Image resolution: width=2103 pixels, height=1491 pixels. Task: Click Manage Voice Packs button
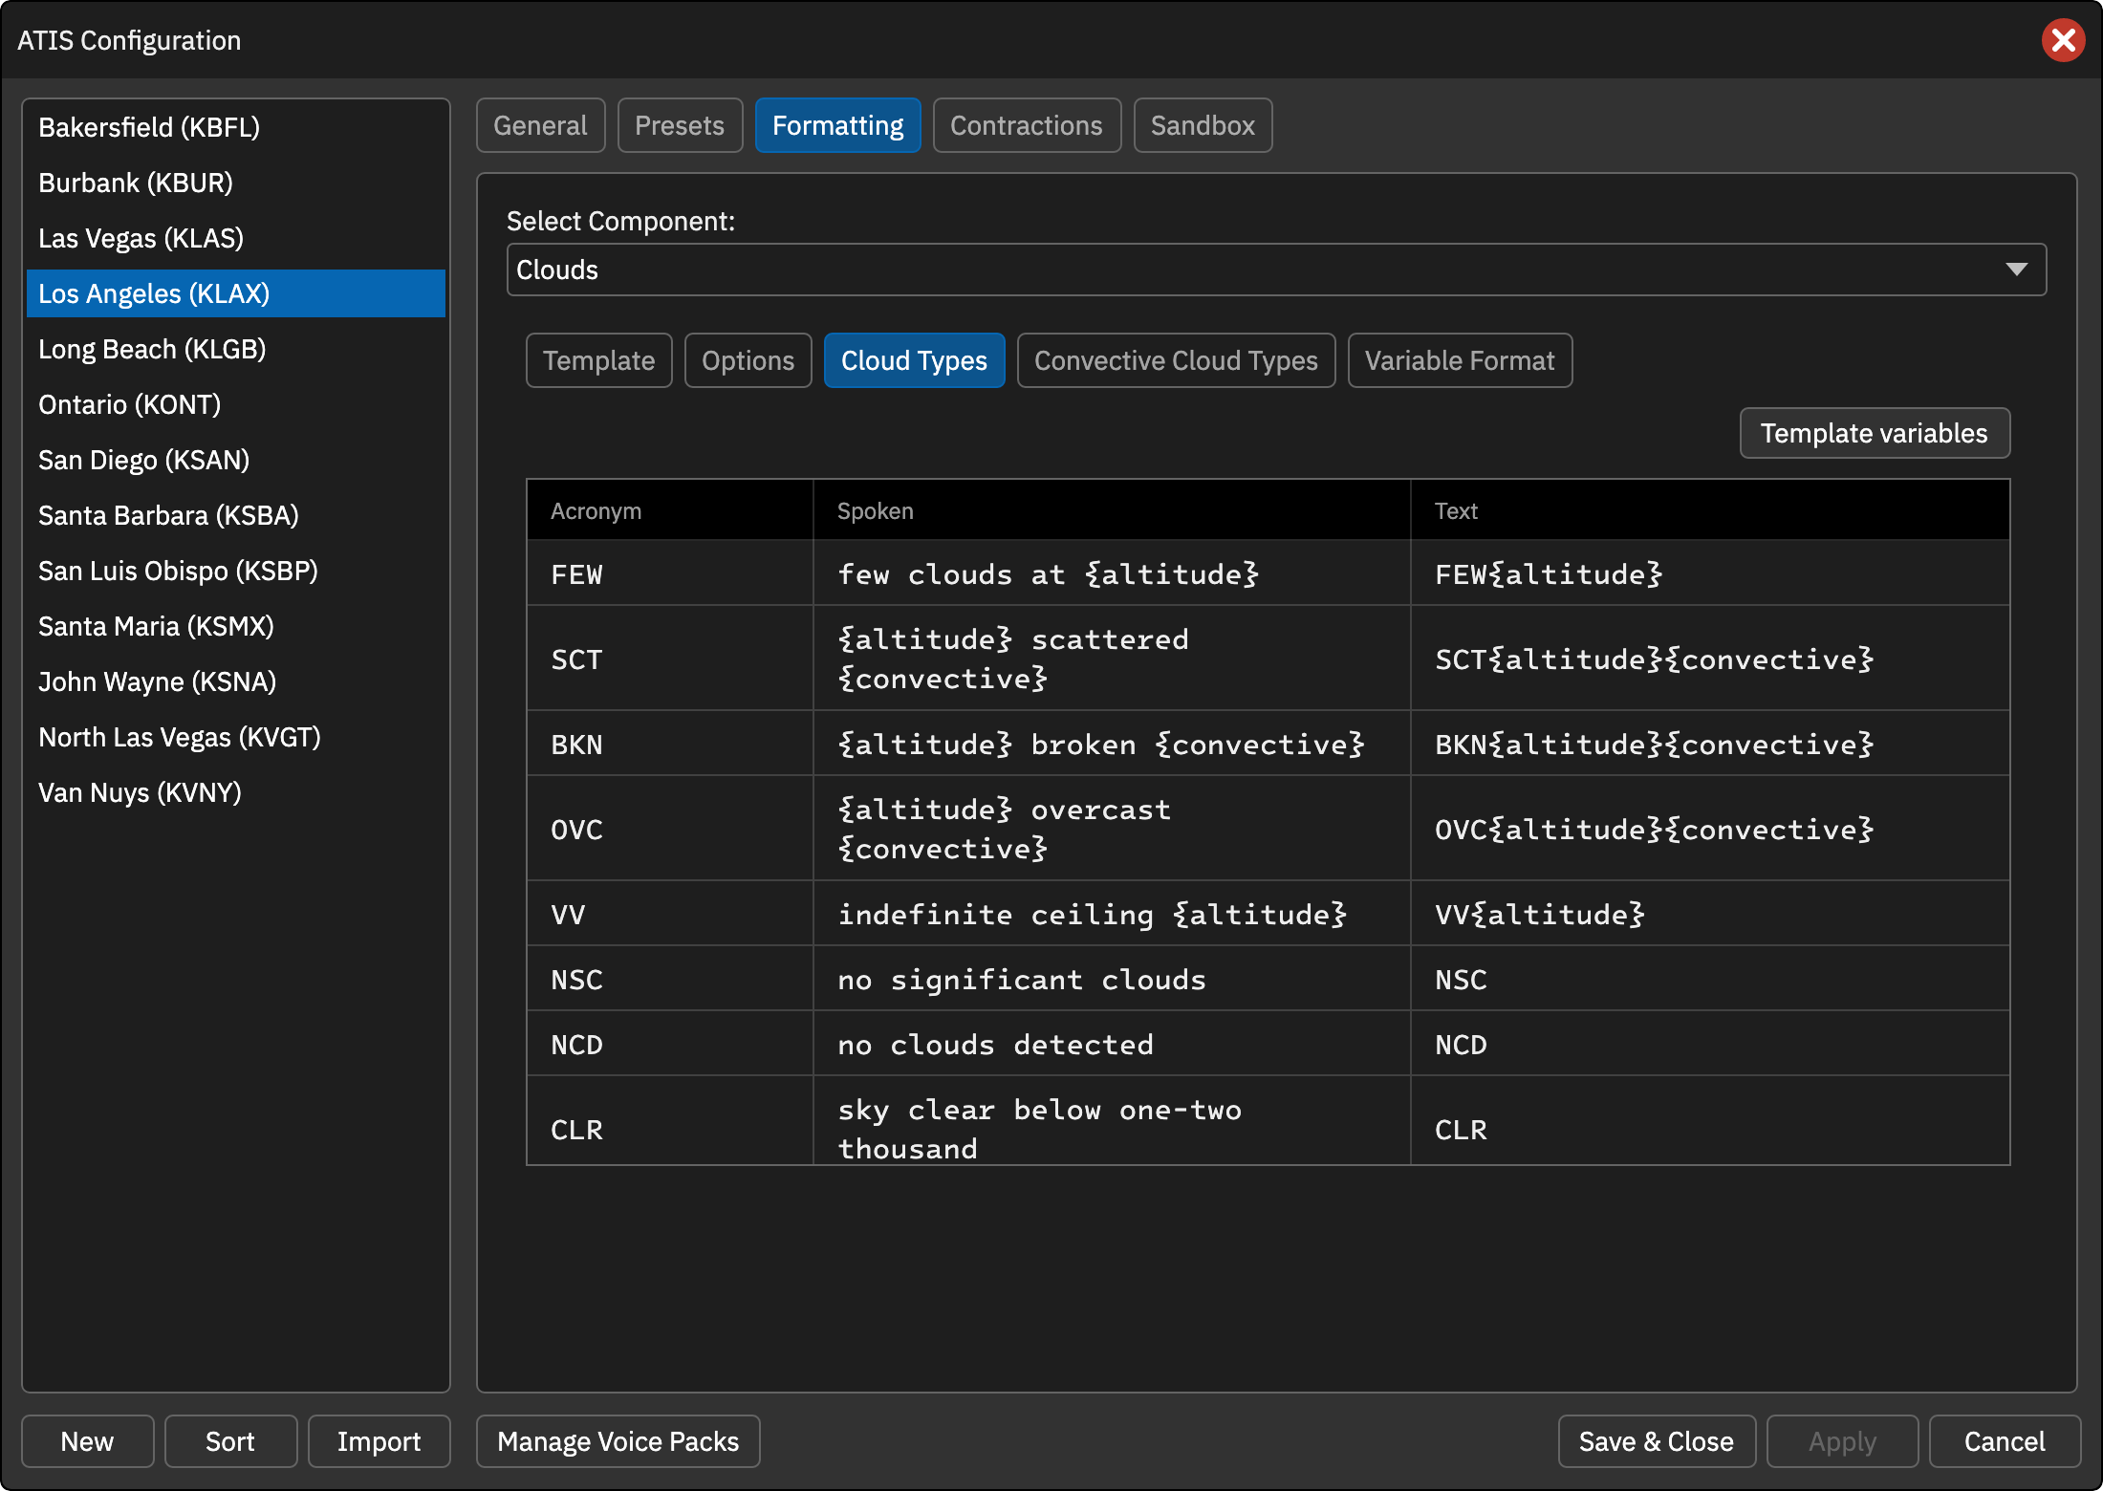coord(618,1441)
